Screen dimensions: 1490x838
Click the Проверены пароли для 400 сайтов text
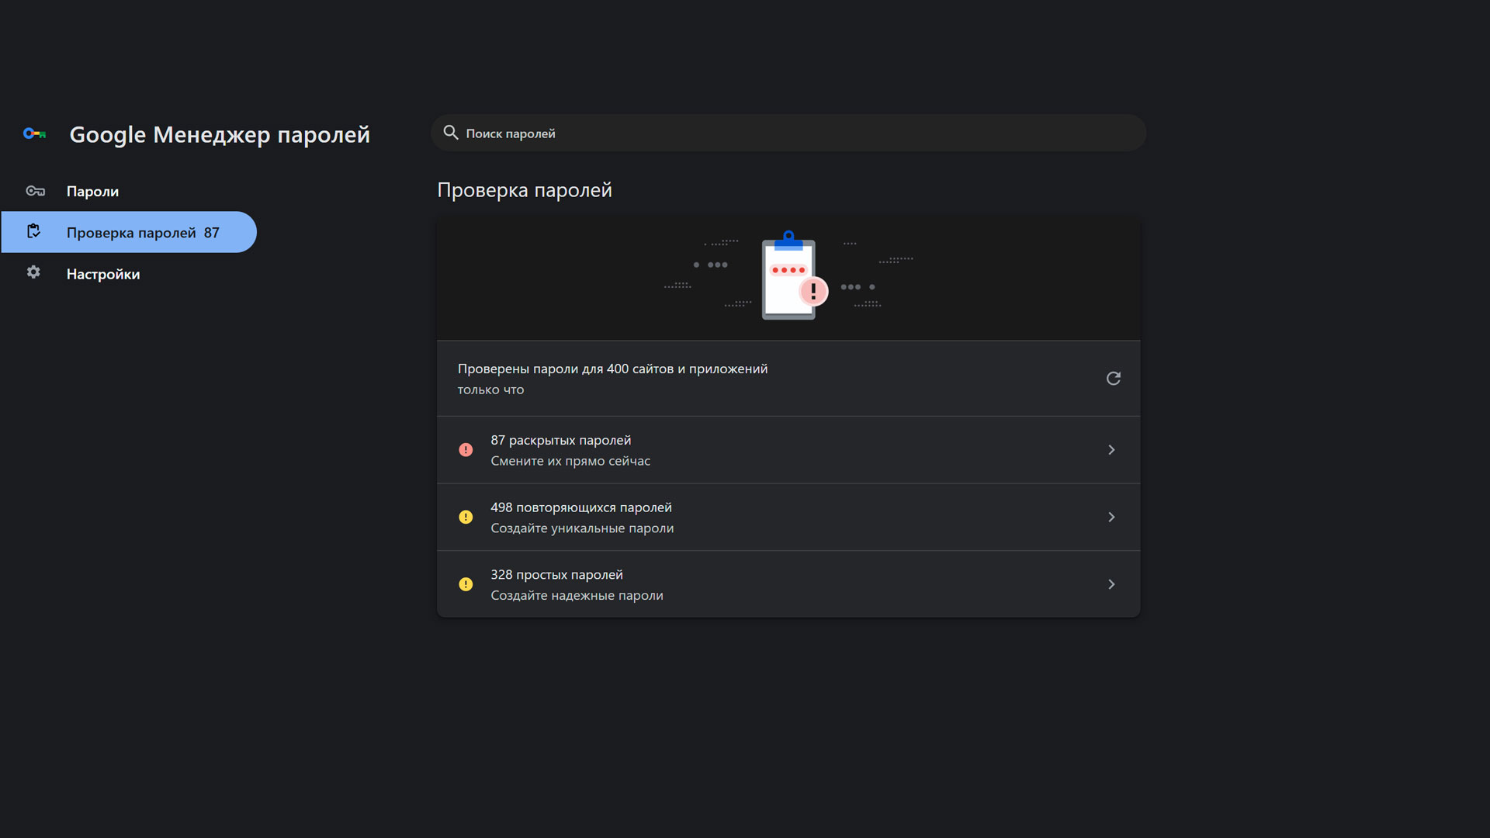[x=612, y=369]
